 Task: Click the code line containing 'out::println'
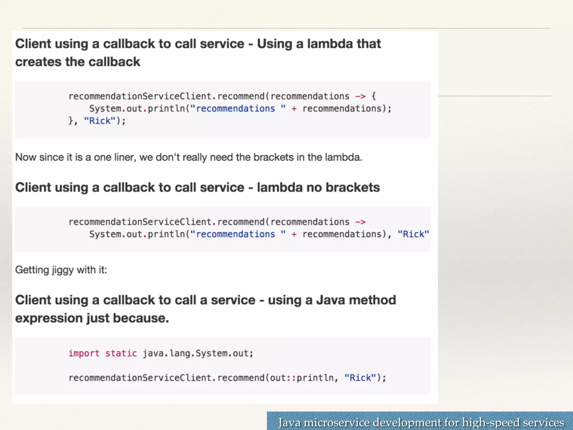pyautogui.click(x=227, y=378)
